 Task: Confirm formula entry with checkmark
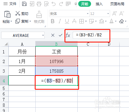click(x=60, y=35)
